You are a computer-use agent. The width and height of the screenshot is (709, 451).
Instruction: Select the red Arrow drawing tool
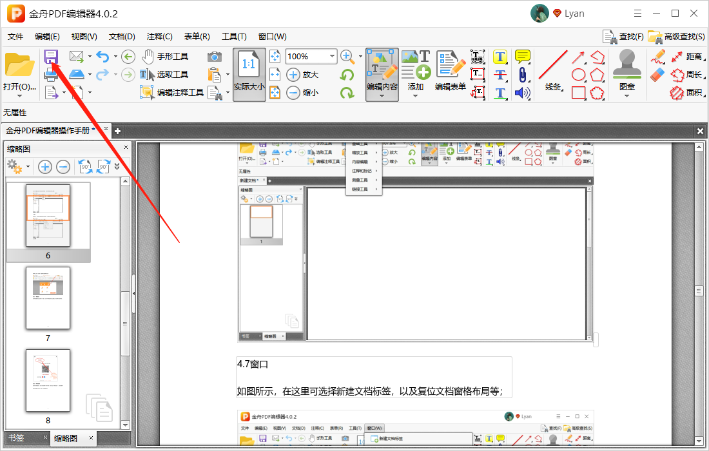point(578,57)
